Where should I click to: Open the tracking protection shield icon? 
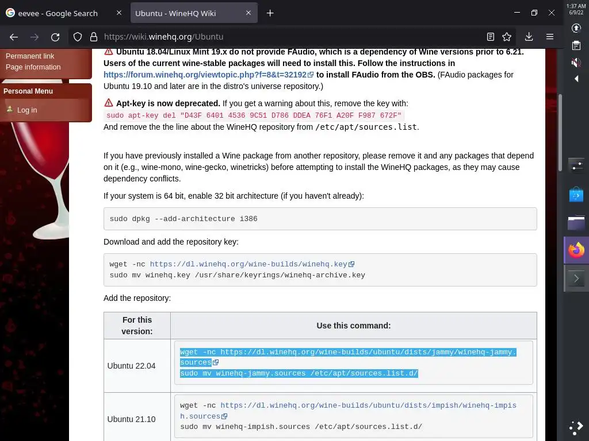[x=78, y=37]
